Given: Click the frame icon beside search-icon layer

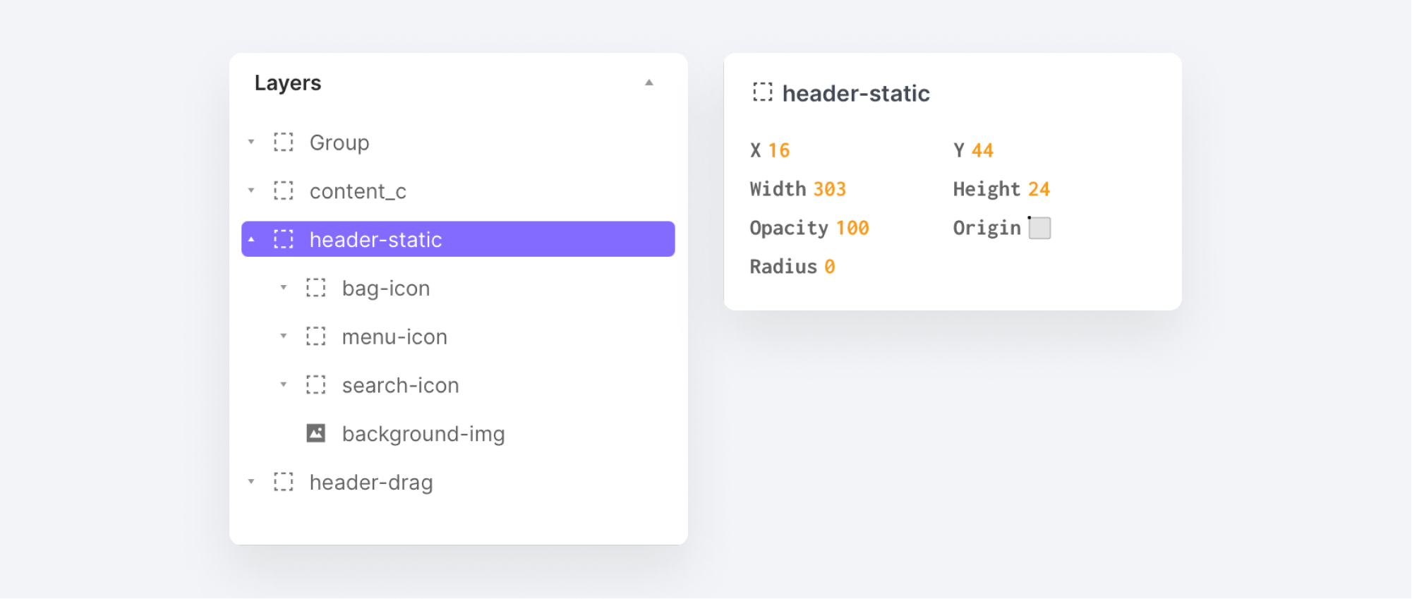Looking at the screenshot, I should pos(315,385).
